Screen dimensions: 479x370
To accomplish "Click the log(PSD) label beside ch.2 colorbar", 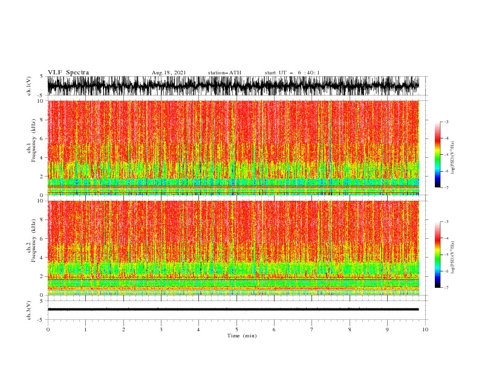I will tap(452, 258).
